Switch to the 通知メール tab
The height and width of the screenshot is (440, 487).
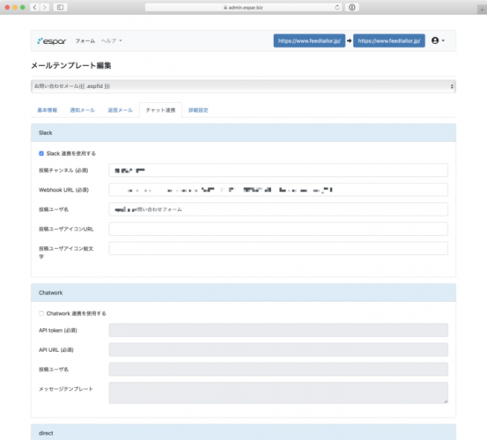pos(82,110)
